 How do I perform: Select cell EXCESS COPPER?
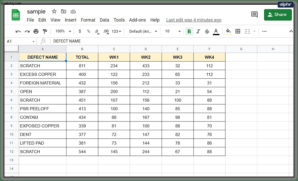point(43,74)
